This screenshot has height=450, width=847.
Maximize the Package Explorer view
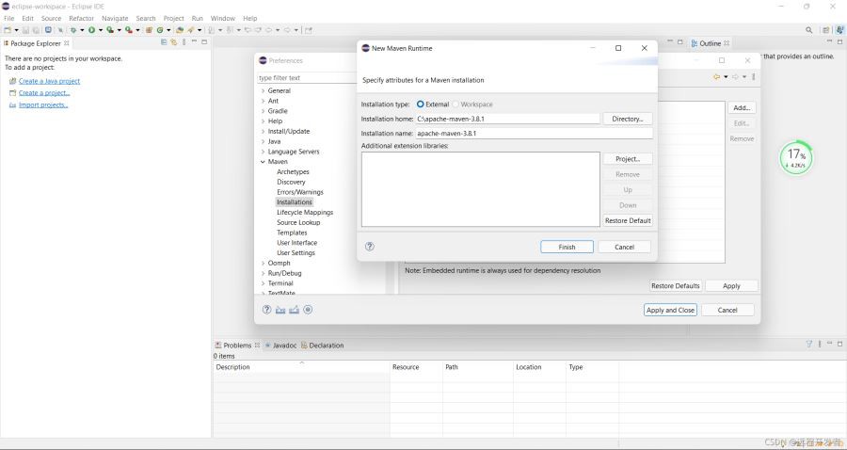point(205,42)
